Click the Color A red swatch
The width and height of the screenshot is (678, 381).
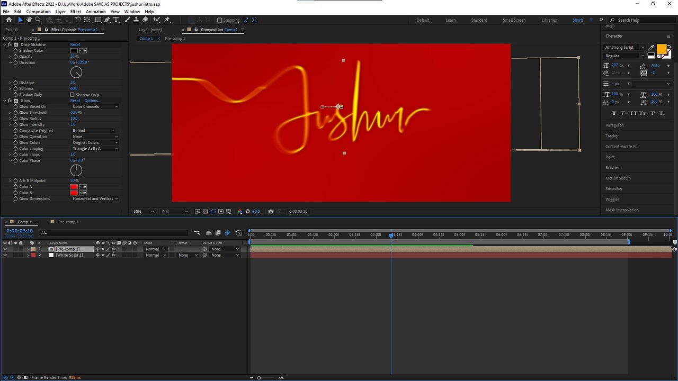74,186
